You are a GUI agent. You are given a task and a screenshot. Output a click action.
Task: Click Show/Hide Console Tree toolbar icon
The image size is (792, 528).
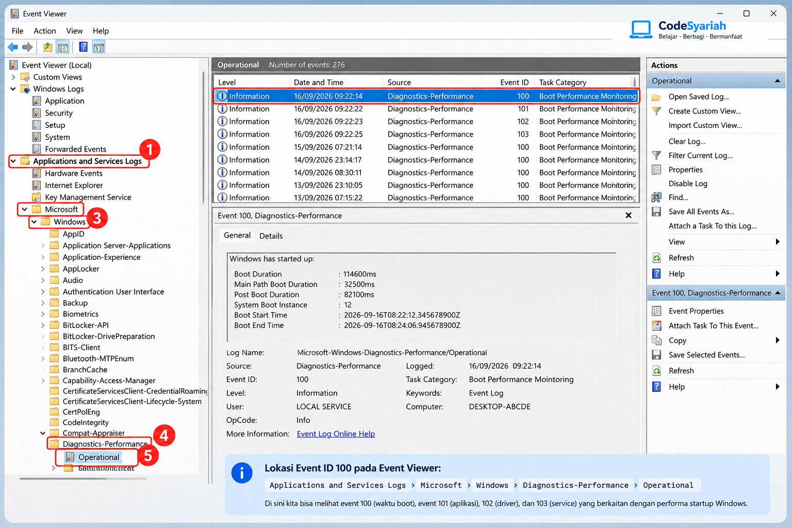pyautogui.click(x=62, y=47)
